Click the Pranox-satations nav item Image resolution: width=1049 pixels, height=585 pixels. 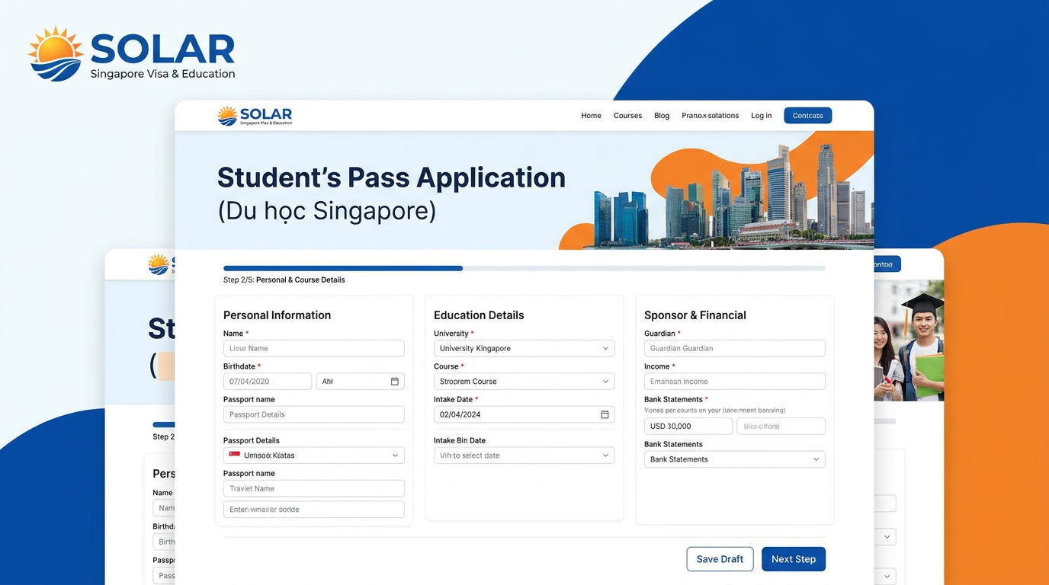click(710, 116)
